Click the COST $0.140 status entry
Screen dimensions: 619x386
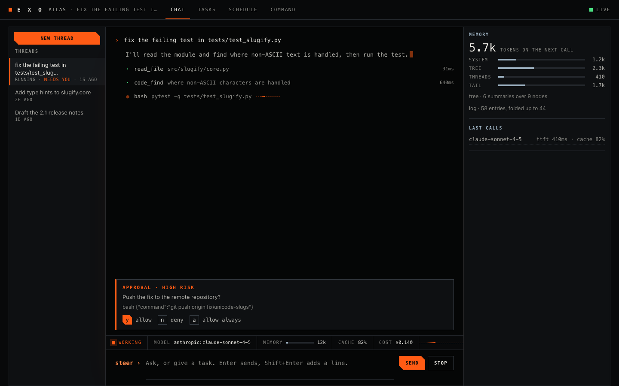click(396, 343)
